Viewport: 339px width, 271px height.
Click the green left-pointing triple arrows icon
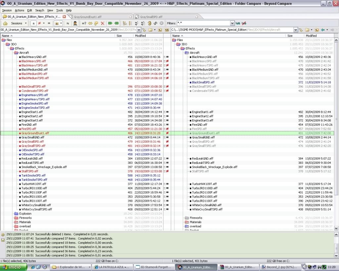(117, 23)
